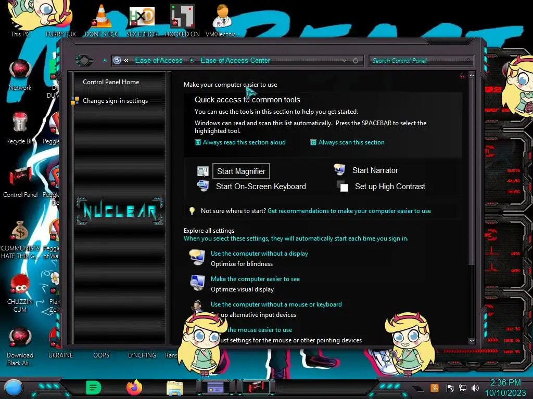
Task: Select the Recycle Bin desktop icon
Action: pyautogui.click(x=20, y=128)
